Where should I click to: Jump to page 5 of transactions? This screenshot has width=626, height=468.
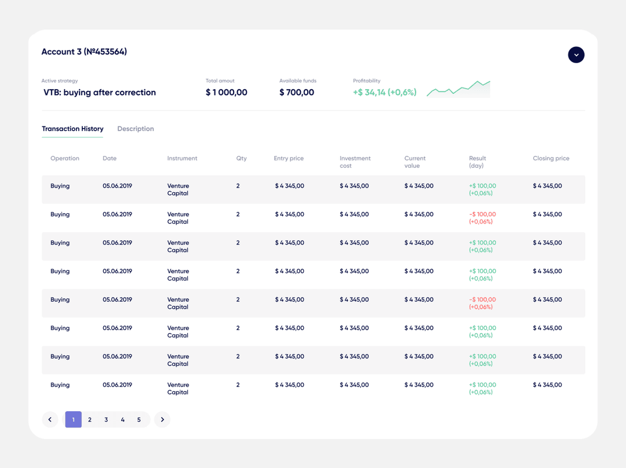(x=139, y=420)
